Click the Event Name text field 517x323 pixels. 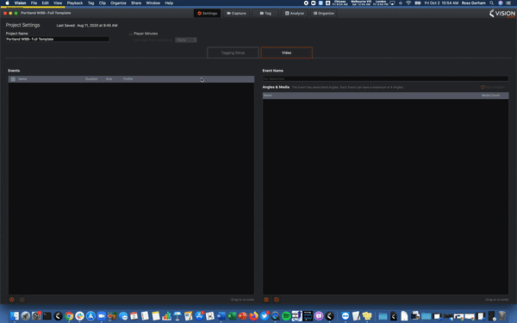pos(385,78)
